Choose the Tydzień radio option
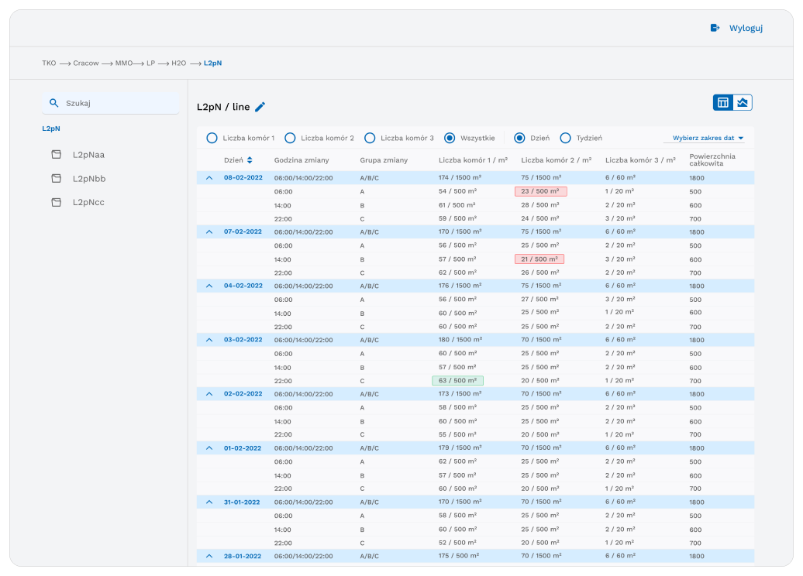The width and height of the screenshot is (803, 576). pos(565,138)
